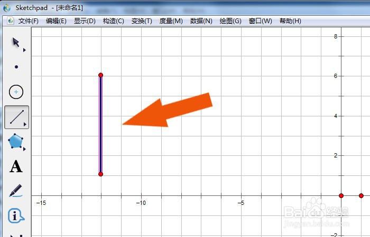Select the Information tool

(16, 215)
